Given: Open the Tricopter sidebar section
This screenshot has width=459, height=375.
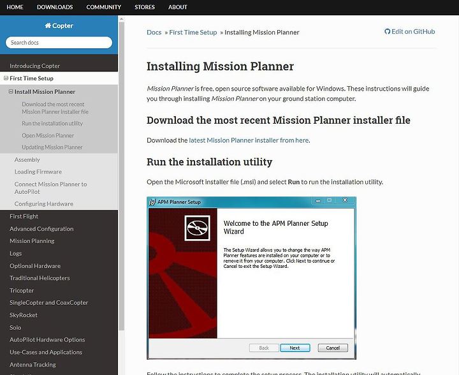Looking at the screenshot, I should point(22,290).
